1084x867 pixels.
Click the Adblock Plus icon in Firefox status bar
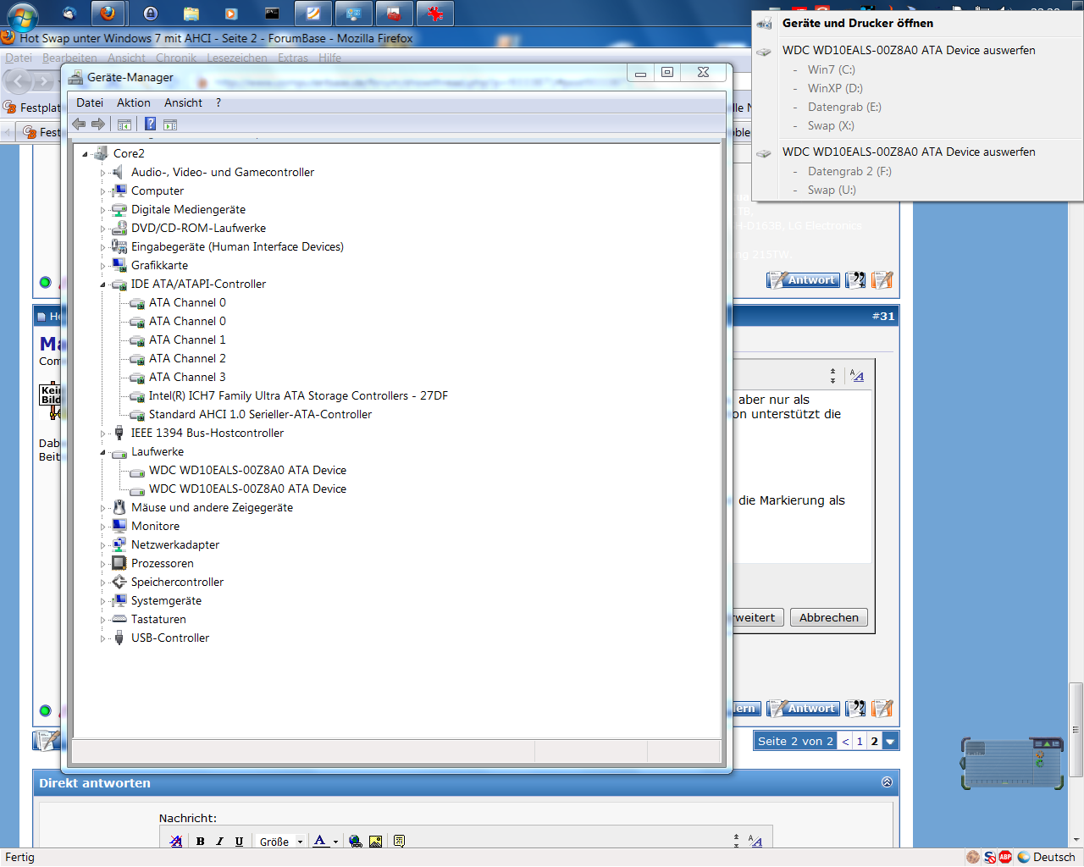1005,857
